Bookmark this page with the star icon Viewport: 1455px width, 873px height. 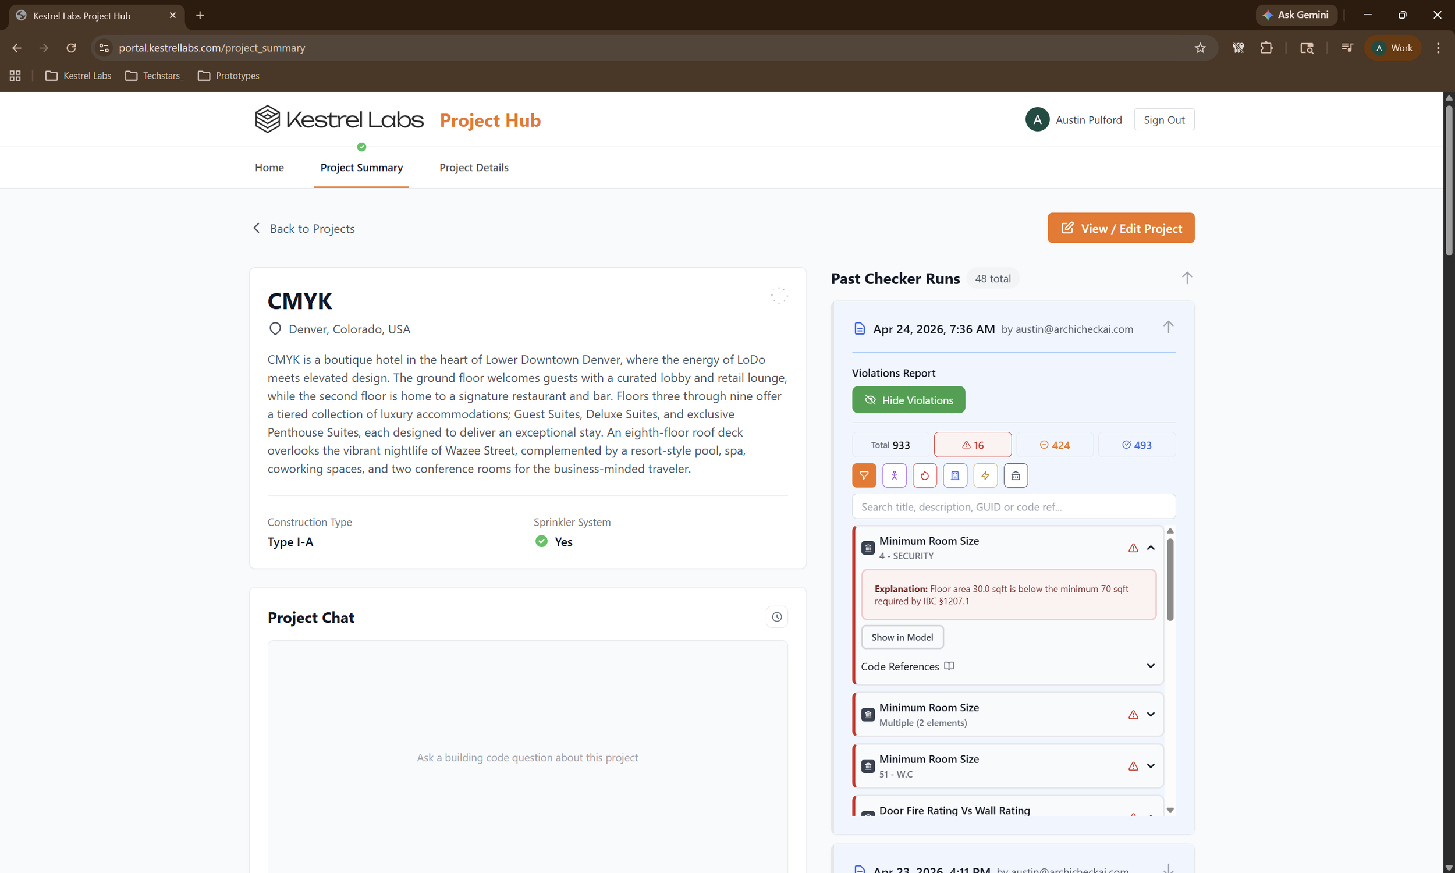coord(1200,48)
